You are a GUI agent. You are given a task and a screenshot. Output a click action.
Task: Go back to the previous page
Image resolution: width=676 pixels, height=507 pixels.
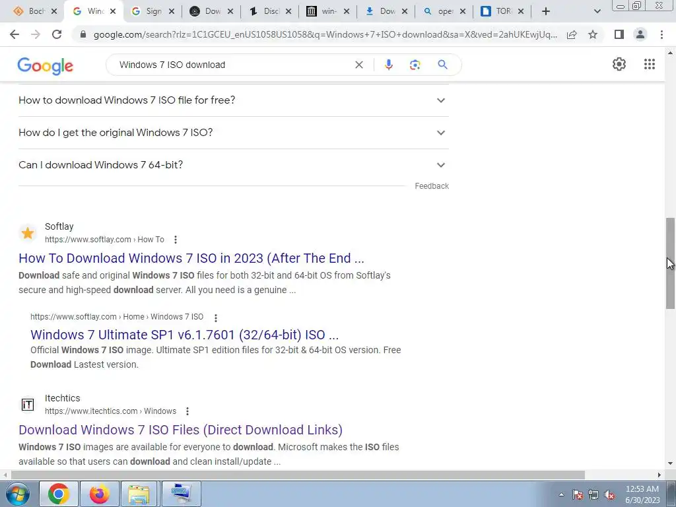click(x=15, y=34)
